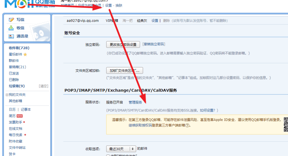The width and height of the screenshot is (288, 156).
Task: Select the 淘一把 option in account row
Action: pos(127,21)
